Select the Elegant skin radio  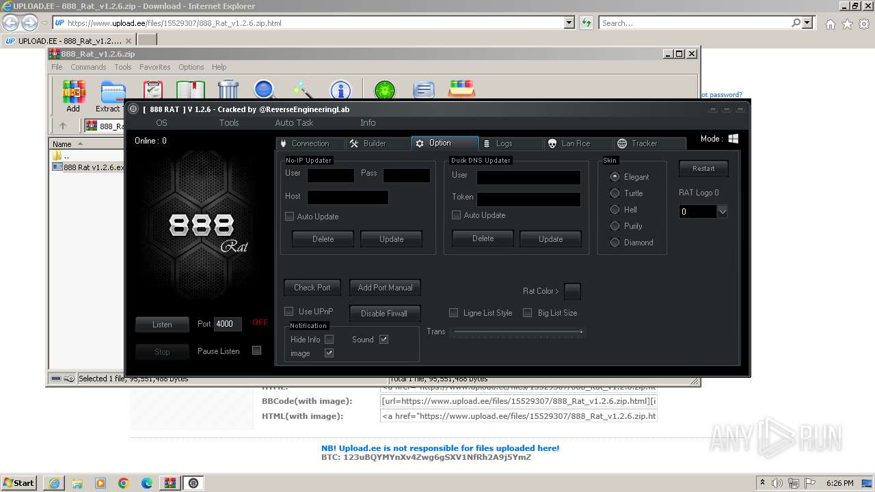[x=615, y=177]
